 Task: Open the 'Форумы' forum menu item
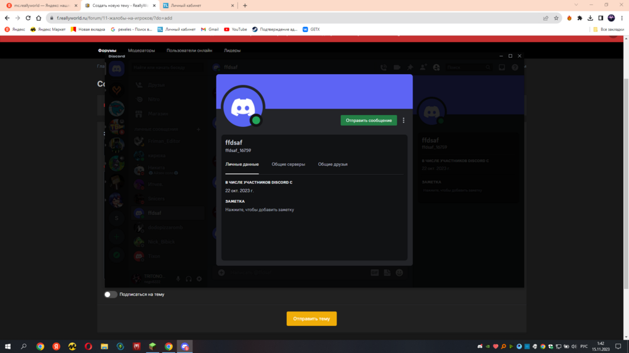pyautogui.click(x=107, y=50)
